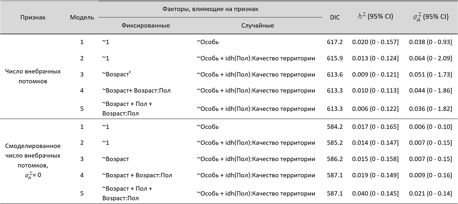Click the σ²A (95% CI) column header
The image size is (458, 204).
(430, 17)
